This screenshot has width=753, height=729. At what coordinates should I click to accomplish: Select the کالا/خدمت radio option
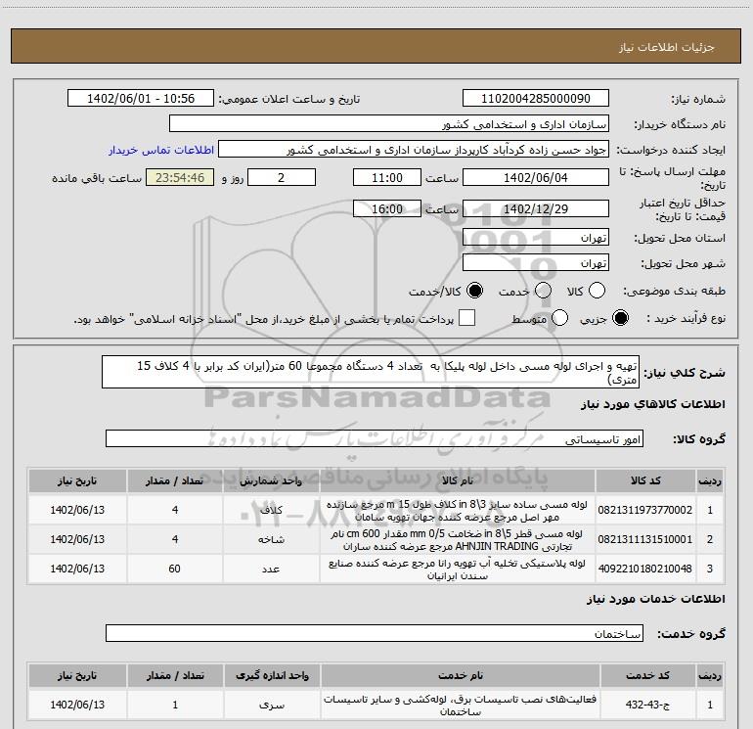coord(476,292)
